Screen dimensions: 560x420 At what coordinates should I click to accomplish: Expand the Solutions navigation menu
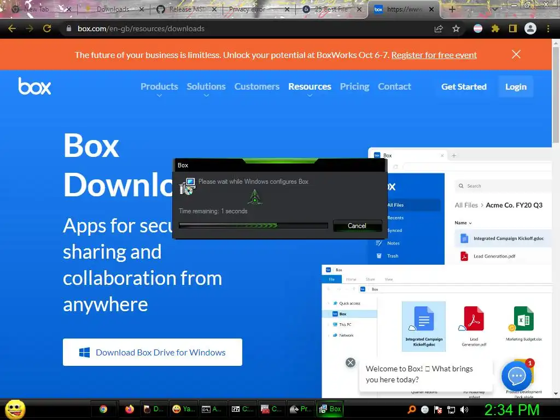(206, 87)
